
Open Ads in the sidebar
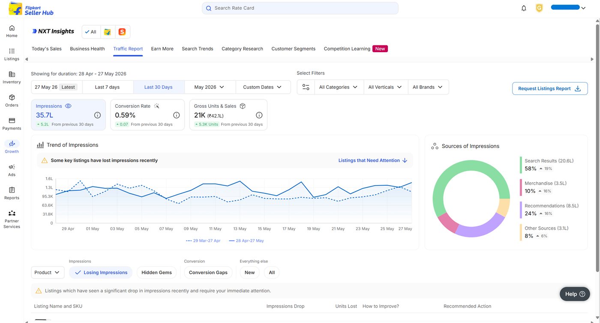point(12,170)
